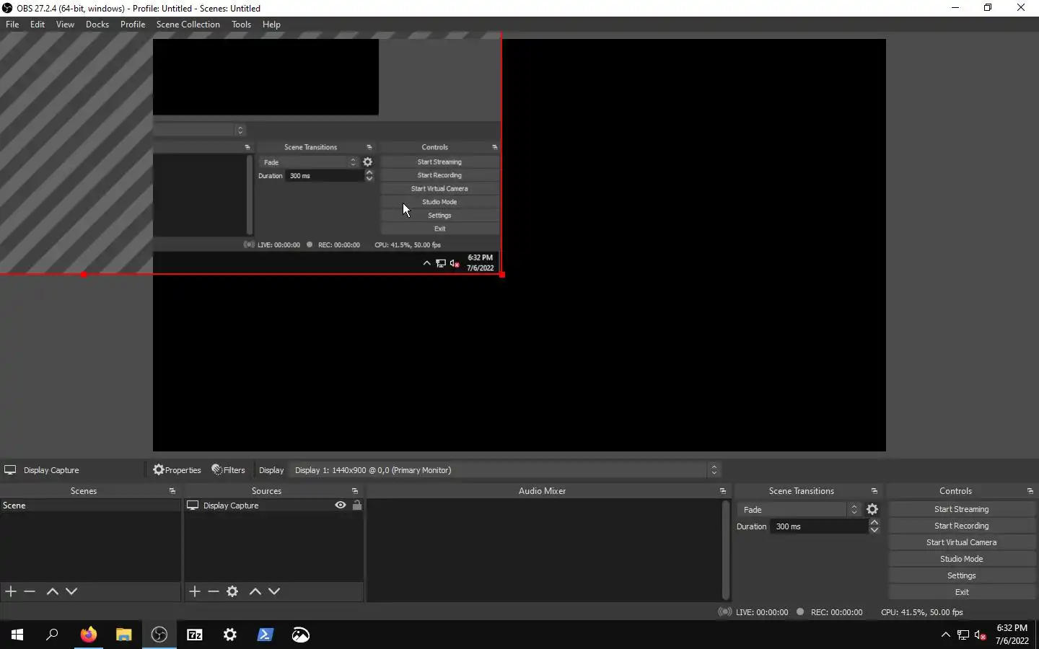This screenshot has height=649, width=1039.
Task: Pop out the Scene Transitions dock
Action: [x=874, y=491]
